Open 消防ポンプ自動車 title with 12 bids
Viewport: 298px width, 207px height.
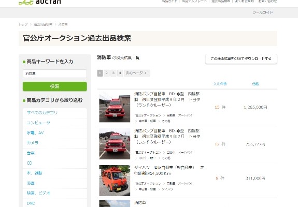click(x=167, y=137)
